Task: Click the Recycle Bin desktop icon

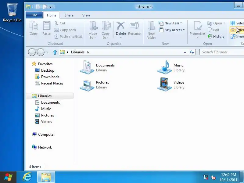Action: pos(12,13)
